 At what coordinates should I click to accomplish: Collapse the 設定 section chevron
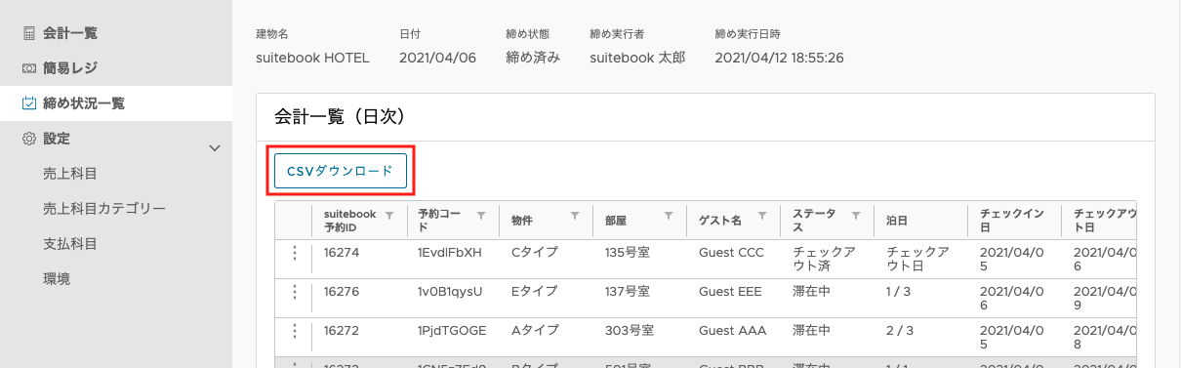pos(216,147)
